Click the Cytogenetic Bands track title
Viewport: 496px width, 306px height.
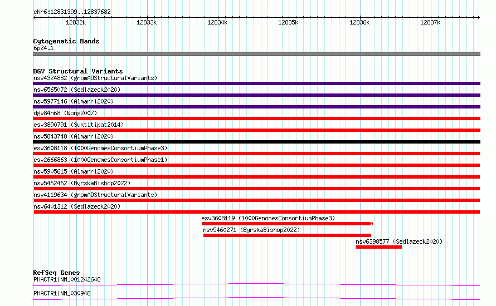click(x=66, y=41)
